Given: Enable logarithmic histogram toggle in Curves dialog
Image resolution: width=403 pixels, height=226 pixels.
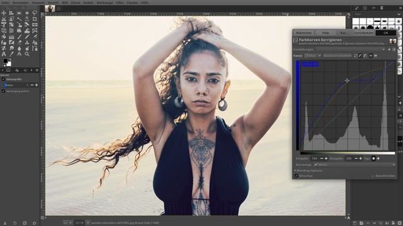Looking at the screenshot, I should tap(375, 56).
